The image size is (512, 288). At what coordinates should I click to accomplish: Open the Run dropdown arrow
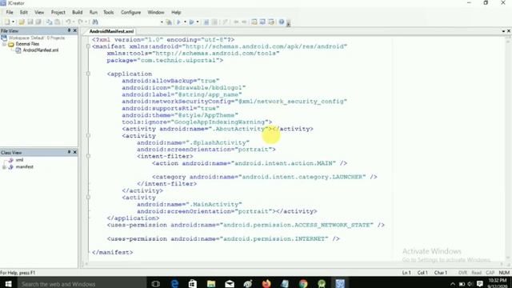[x=198, y=22]
